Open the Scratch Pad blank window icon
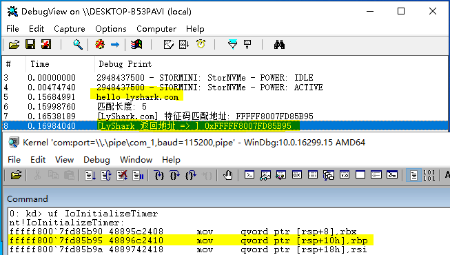450x255 pixels. tap(360, 175)
